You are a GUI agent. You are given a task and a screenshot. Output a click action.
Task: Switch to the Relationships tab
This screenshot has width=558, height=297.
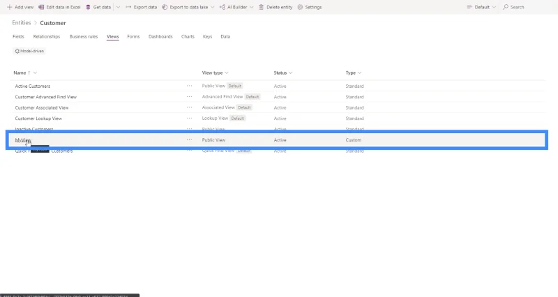(x=47, y=37)
